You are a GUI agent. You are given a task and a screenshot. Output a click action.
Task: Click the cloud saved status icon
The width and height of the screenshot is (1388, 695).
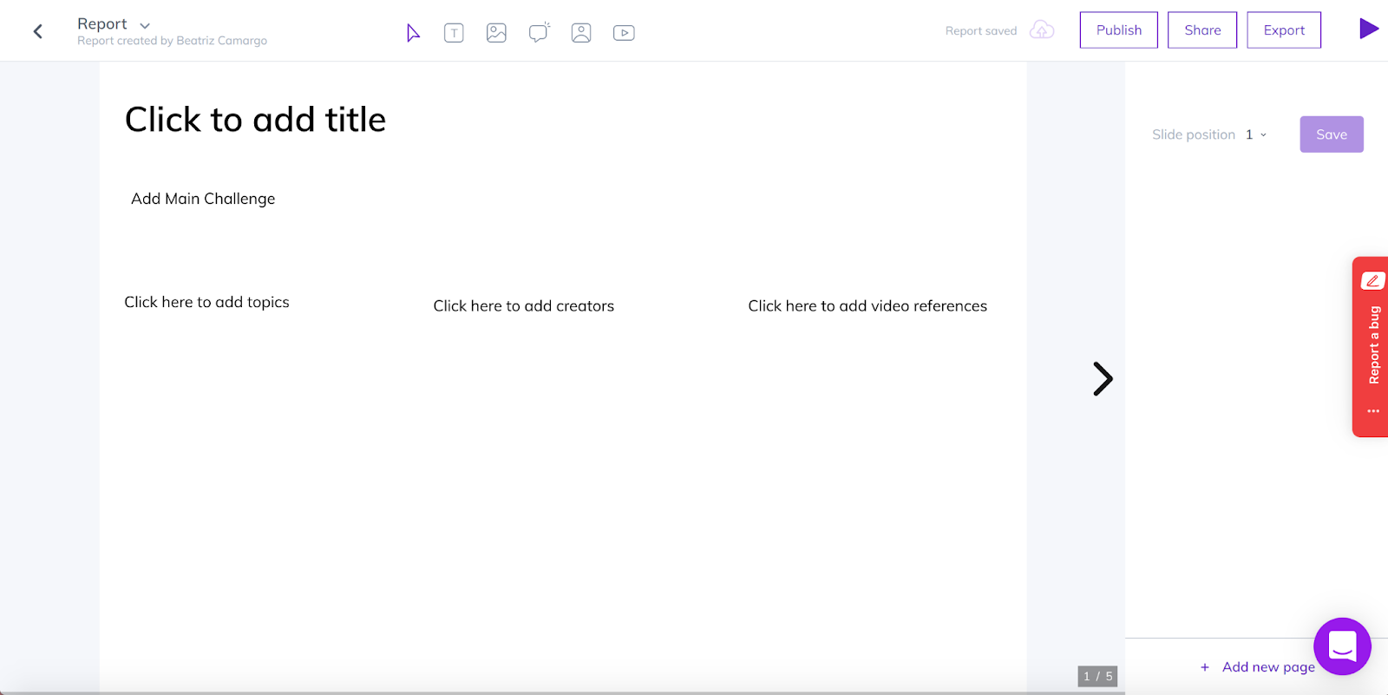coord(1042,30)
